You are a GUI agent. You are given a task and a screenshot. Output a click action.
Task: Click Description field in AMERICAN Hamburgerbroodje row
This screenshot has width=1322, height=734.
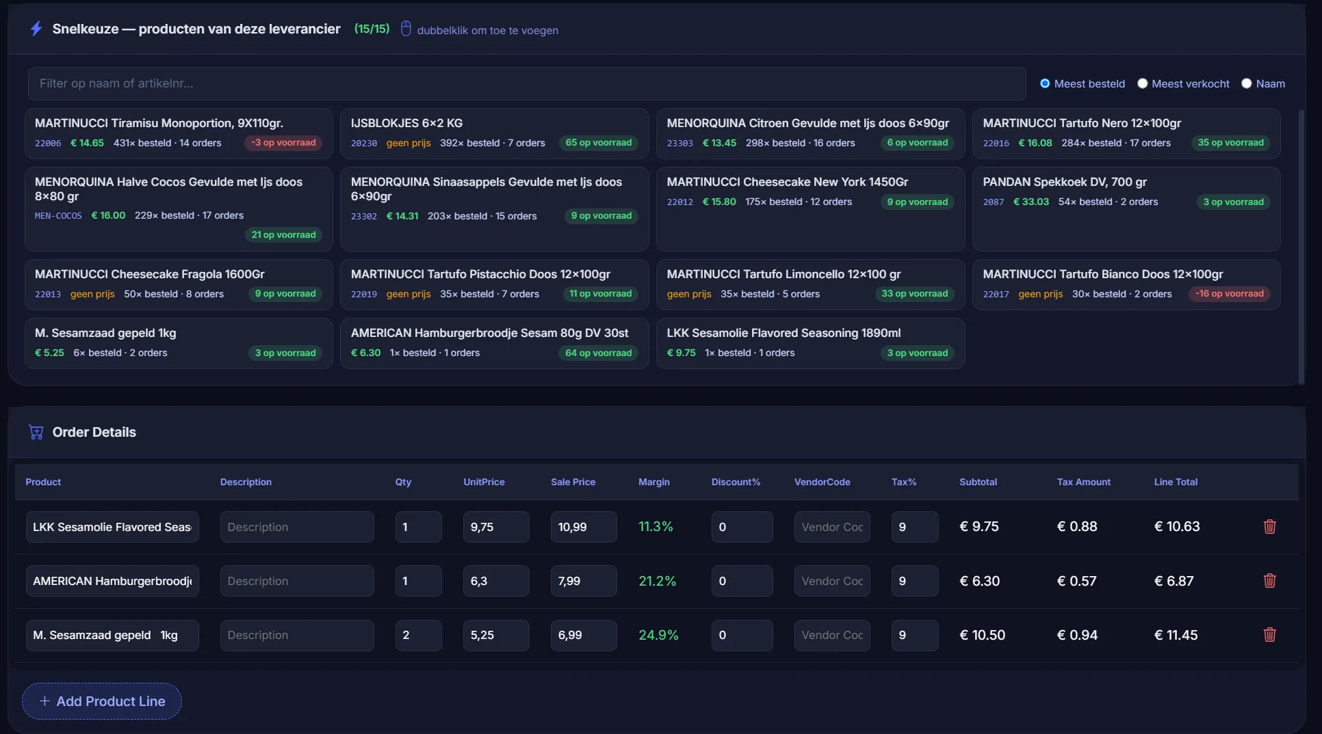297,581
